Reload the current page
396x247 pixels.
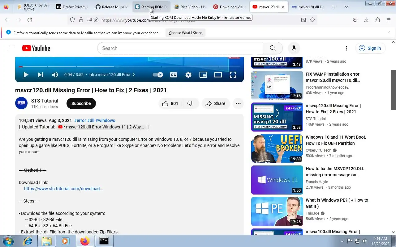tap(30, 20)
